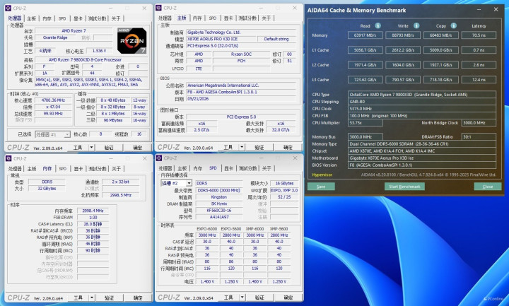Select the Memory Write 88793 MB/s field
Viewport: 509px width, 306px height.
[x=403, y=35]
